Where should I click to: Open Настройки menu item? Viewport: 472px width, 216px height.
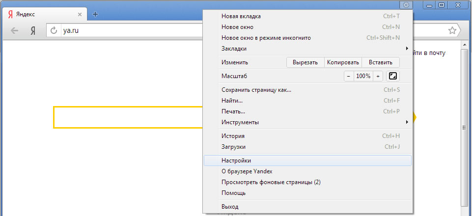point(307,161)
